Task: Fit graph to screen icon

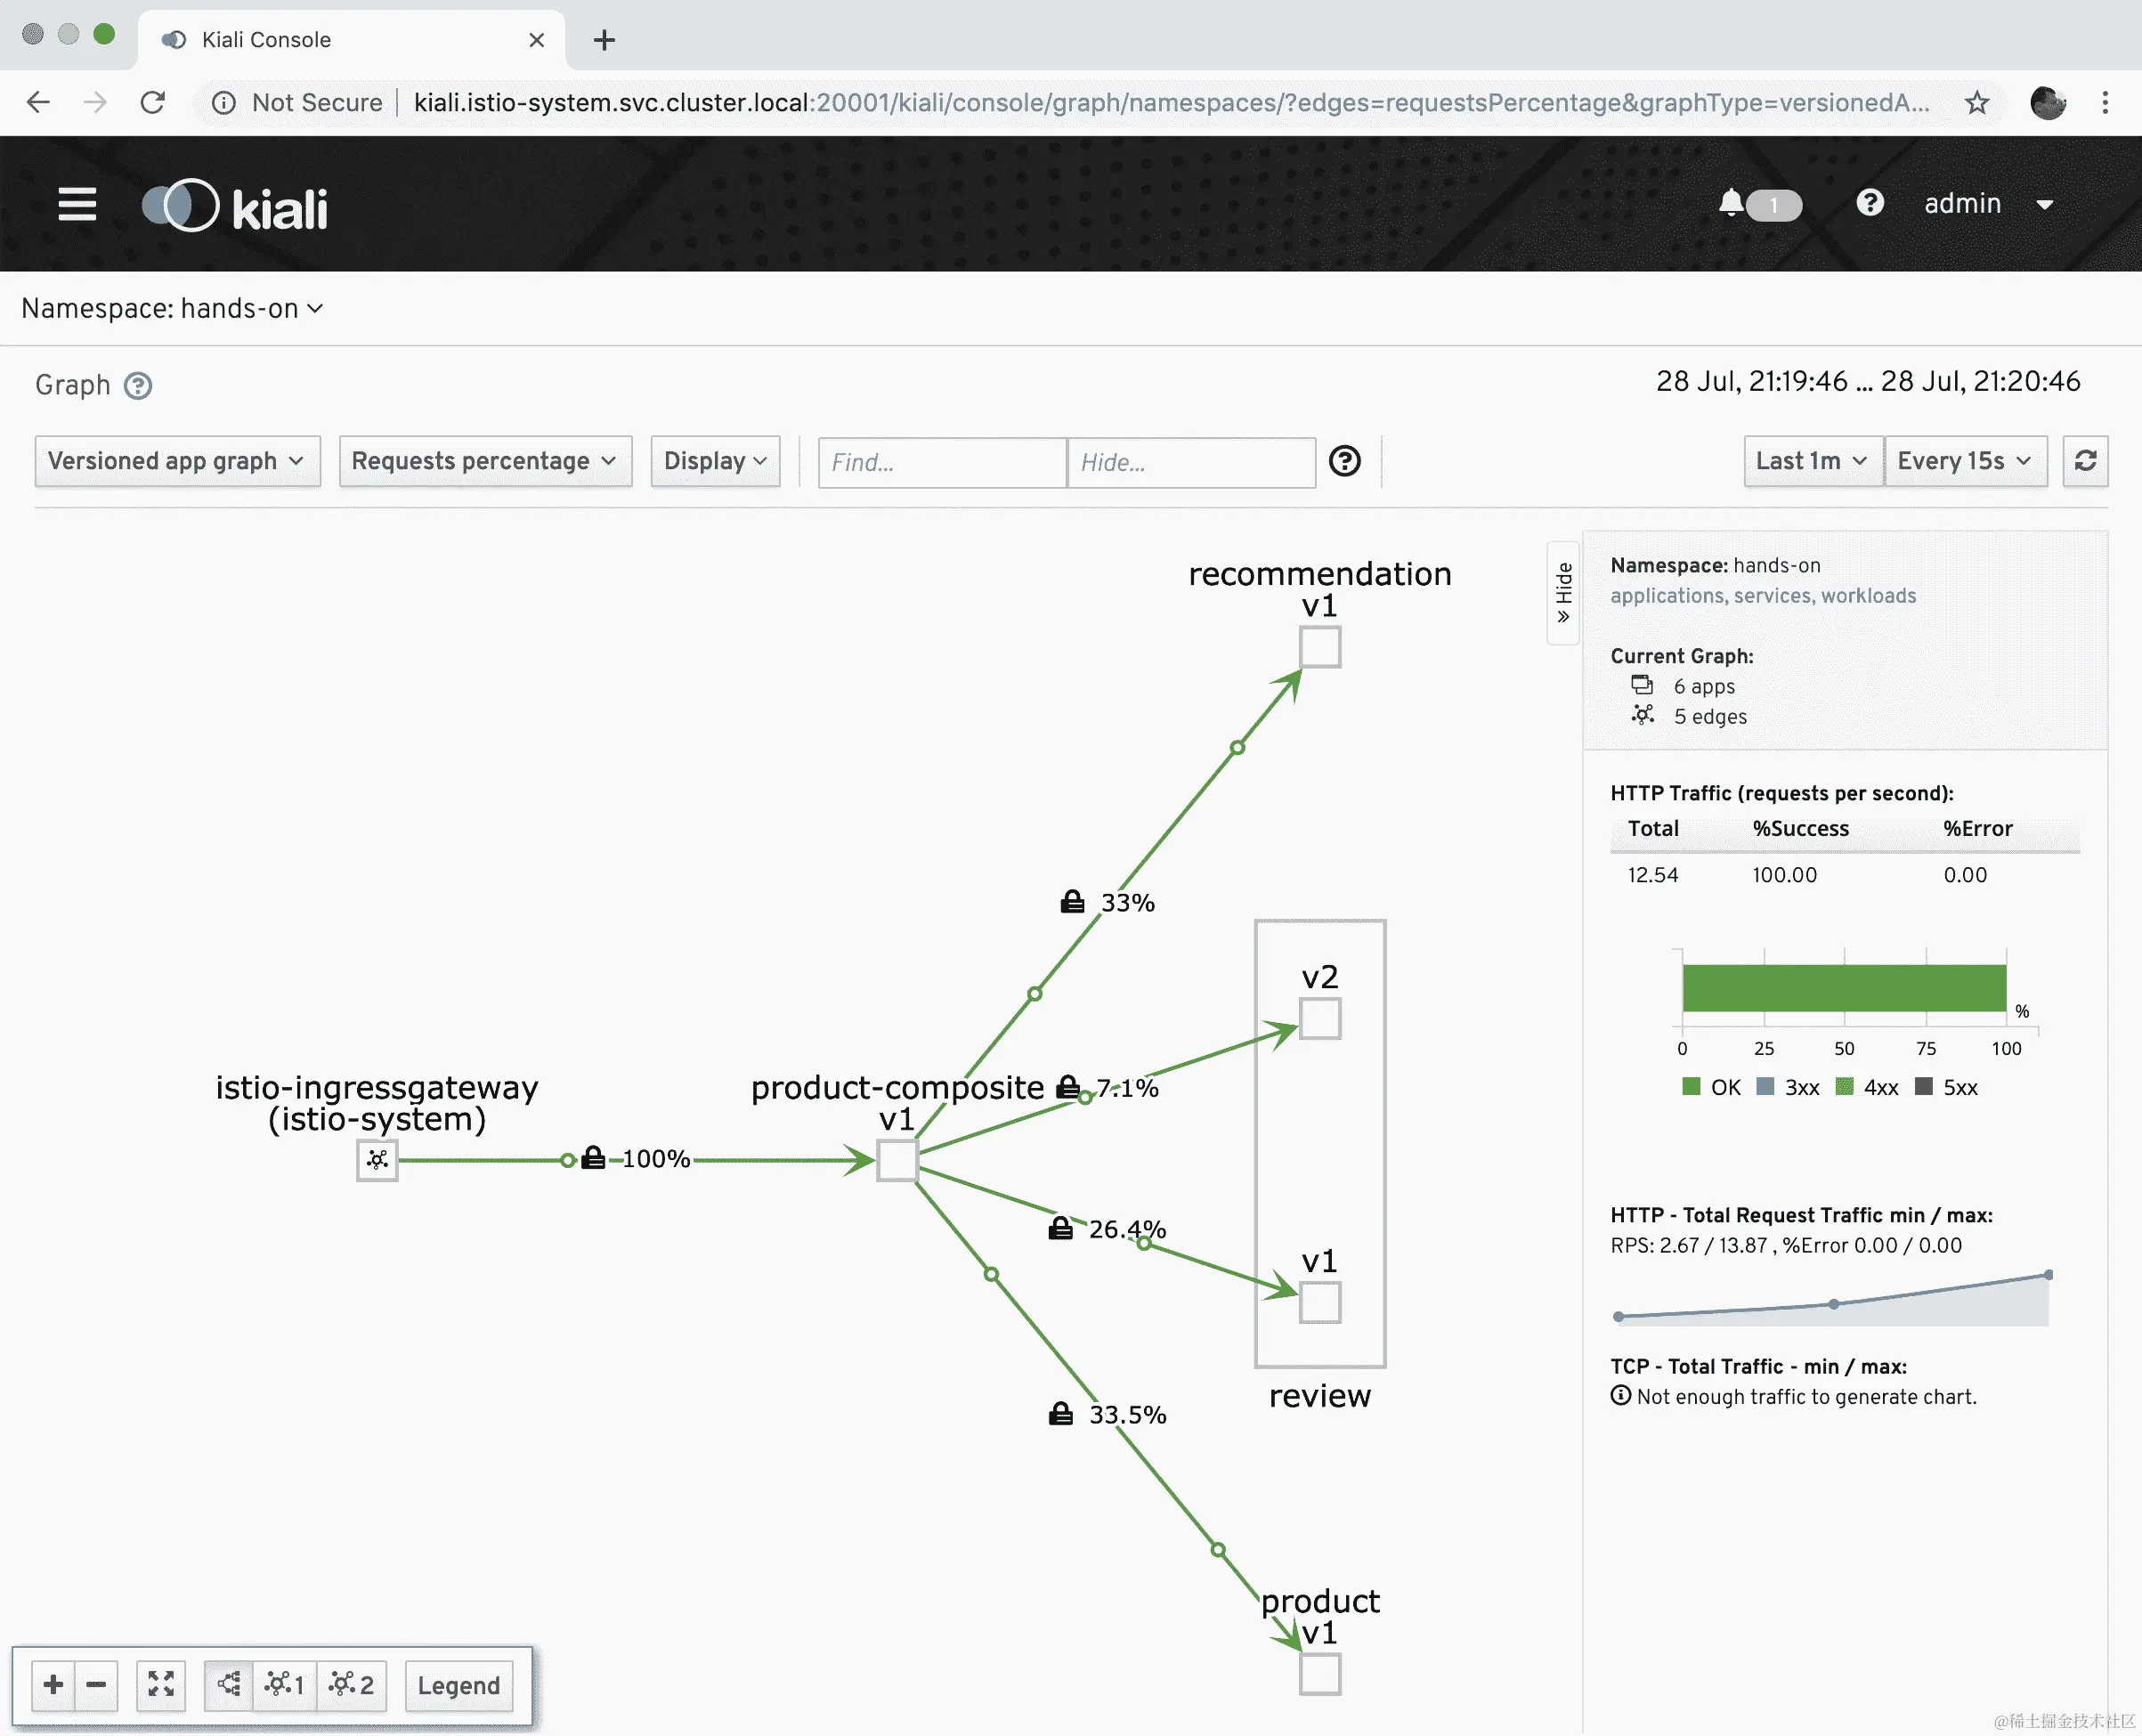Action: click(161, 1685)
